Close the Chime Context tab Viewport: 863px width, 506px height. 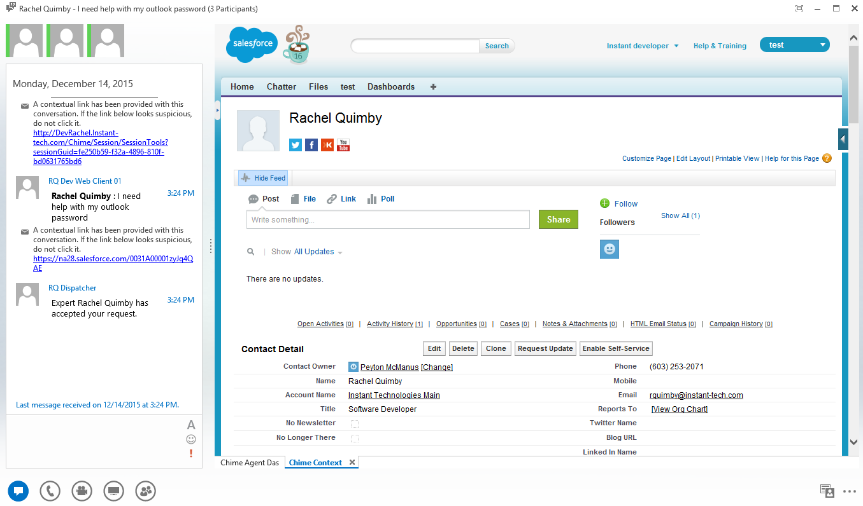pos(352,462)
